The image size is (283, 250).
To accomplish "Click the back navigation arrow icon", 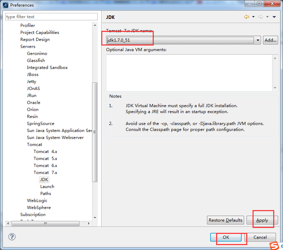I will [246, 17].
